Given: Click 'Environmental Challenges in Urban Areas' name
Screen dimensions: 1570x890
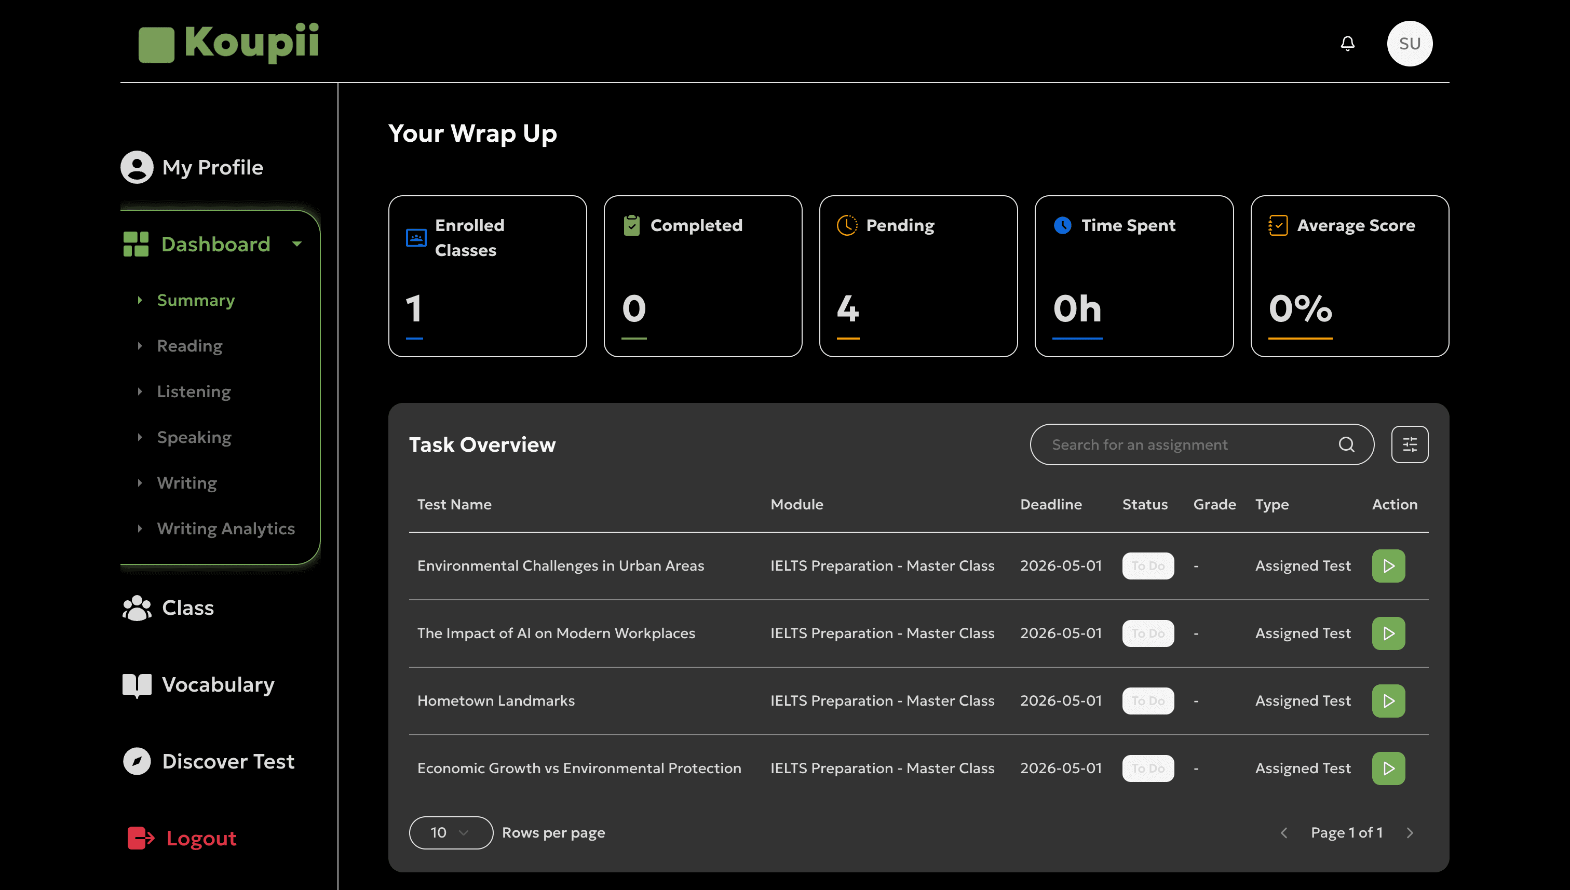Looking at the screenshot, I should [x=560, y=566].
